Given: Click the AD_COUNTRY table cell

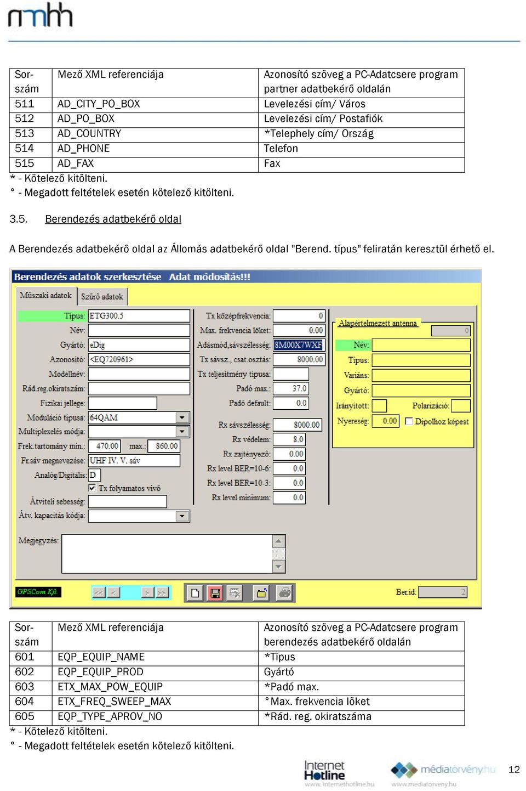Looking at the screenshot, I should pos(156,133).
